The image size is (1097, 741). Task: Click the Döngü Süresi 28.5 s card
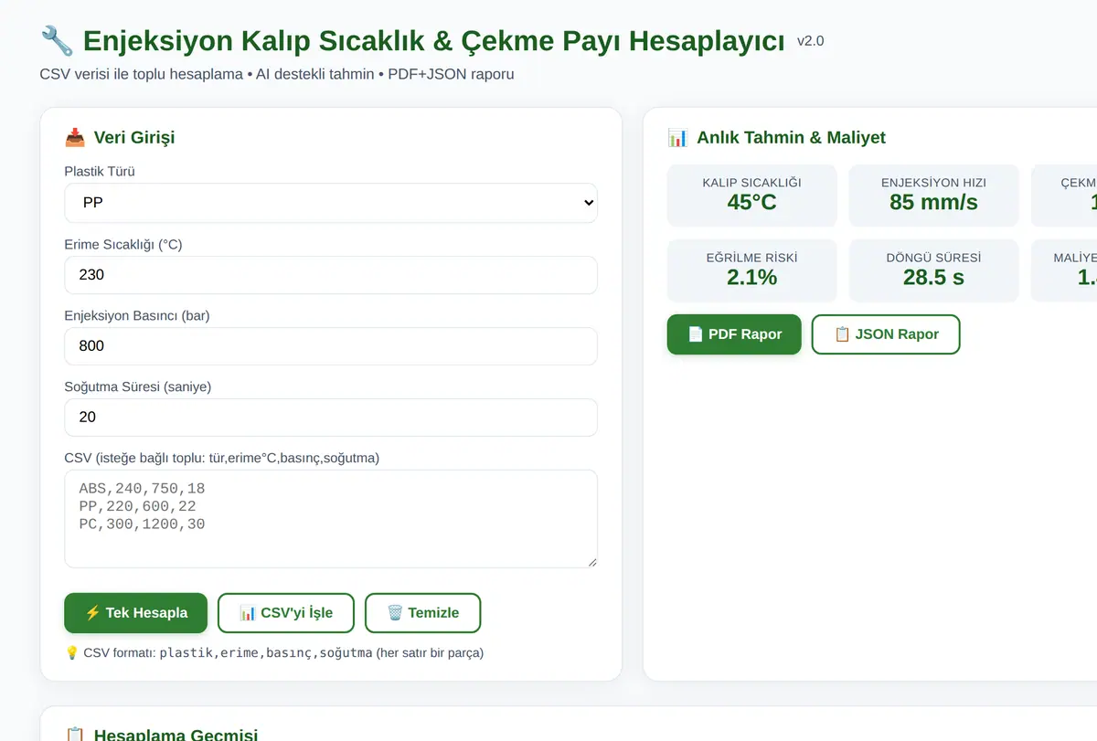pos(933,270)
